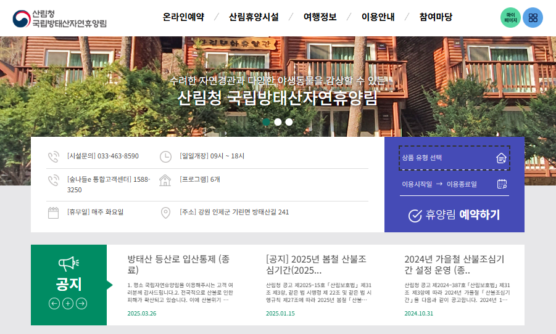Show the second banner slide dot
The height and width of the screenshot is (334, 556).
click(278, 122)
